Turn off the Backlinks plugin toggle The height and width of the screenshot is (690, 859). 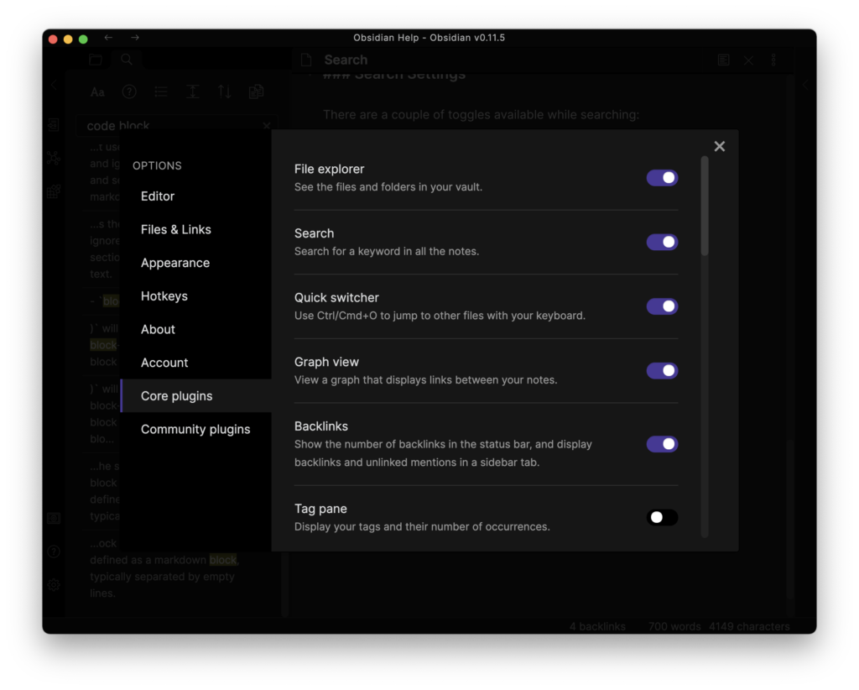pyautogui.click(x=662, y=444)
